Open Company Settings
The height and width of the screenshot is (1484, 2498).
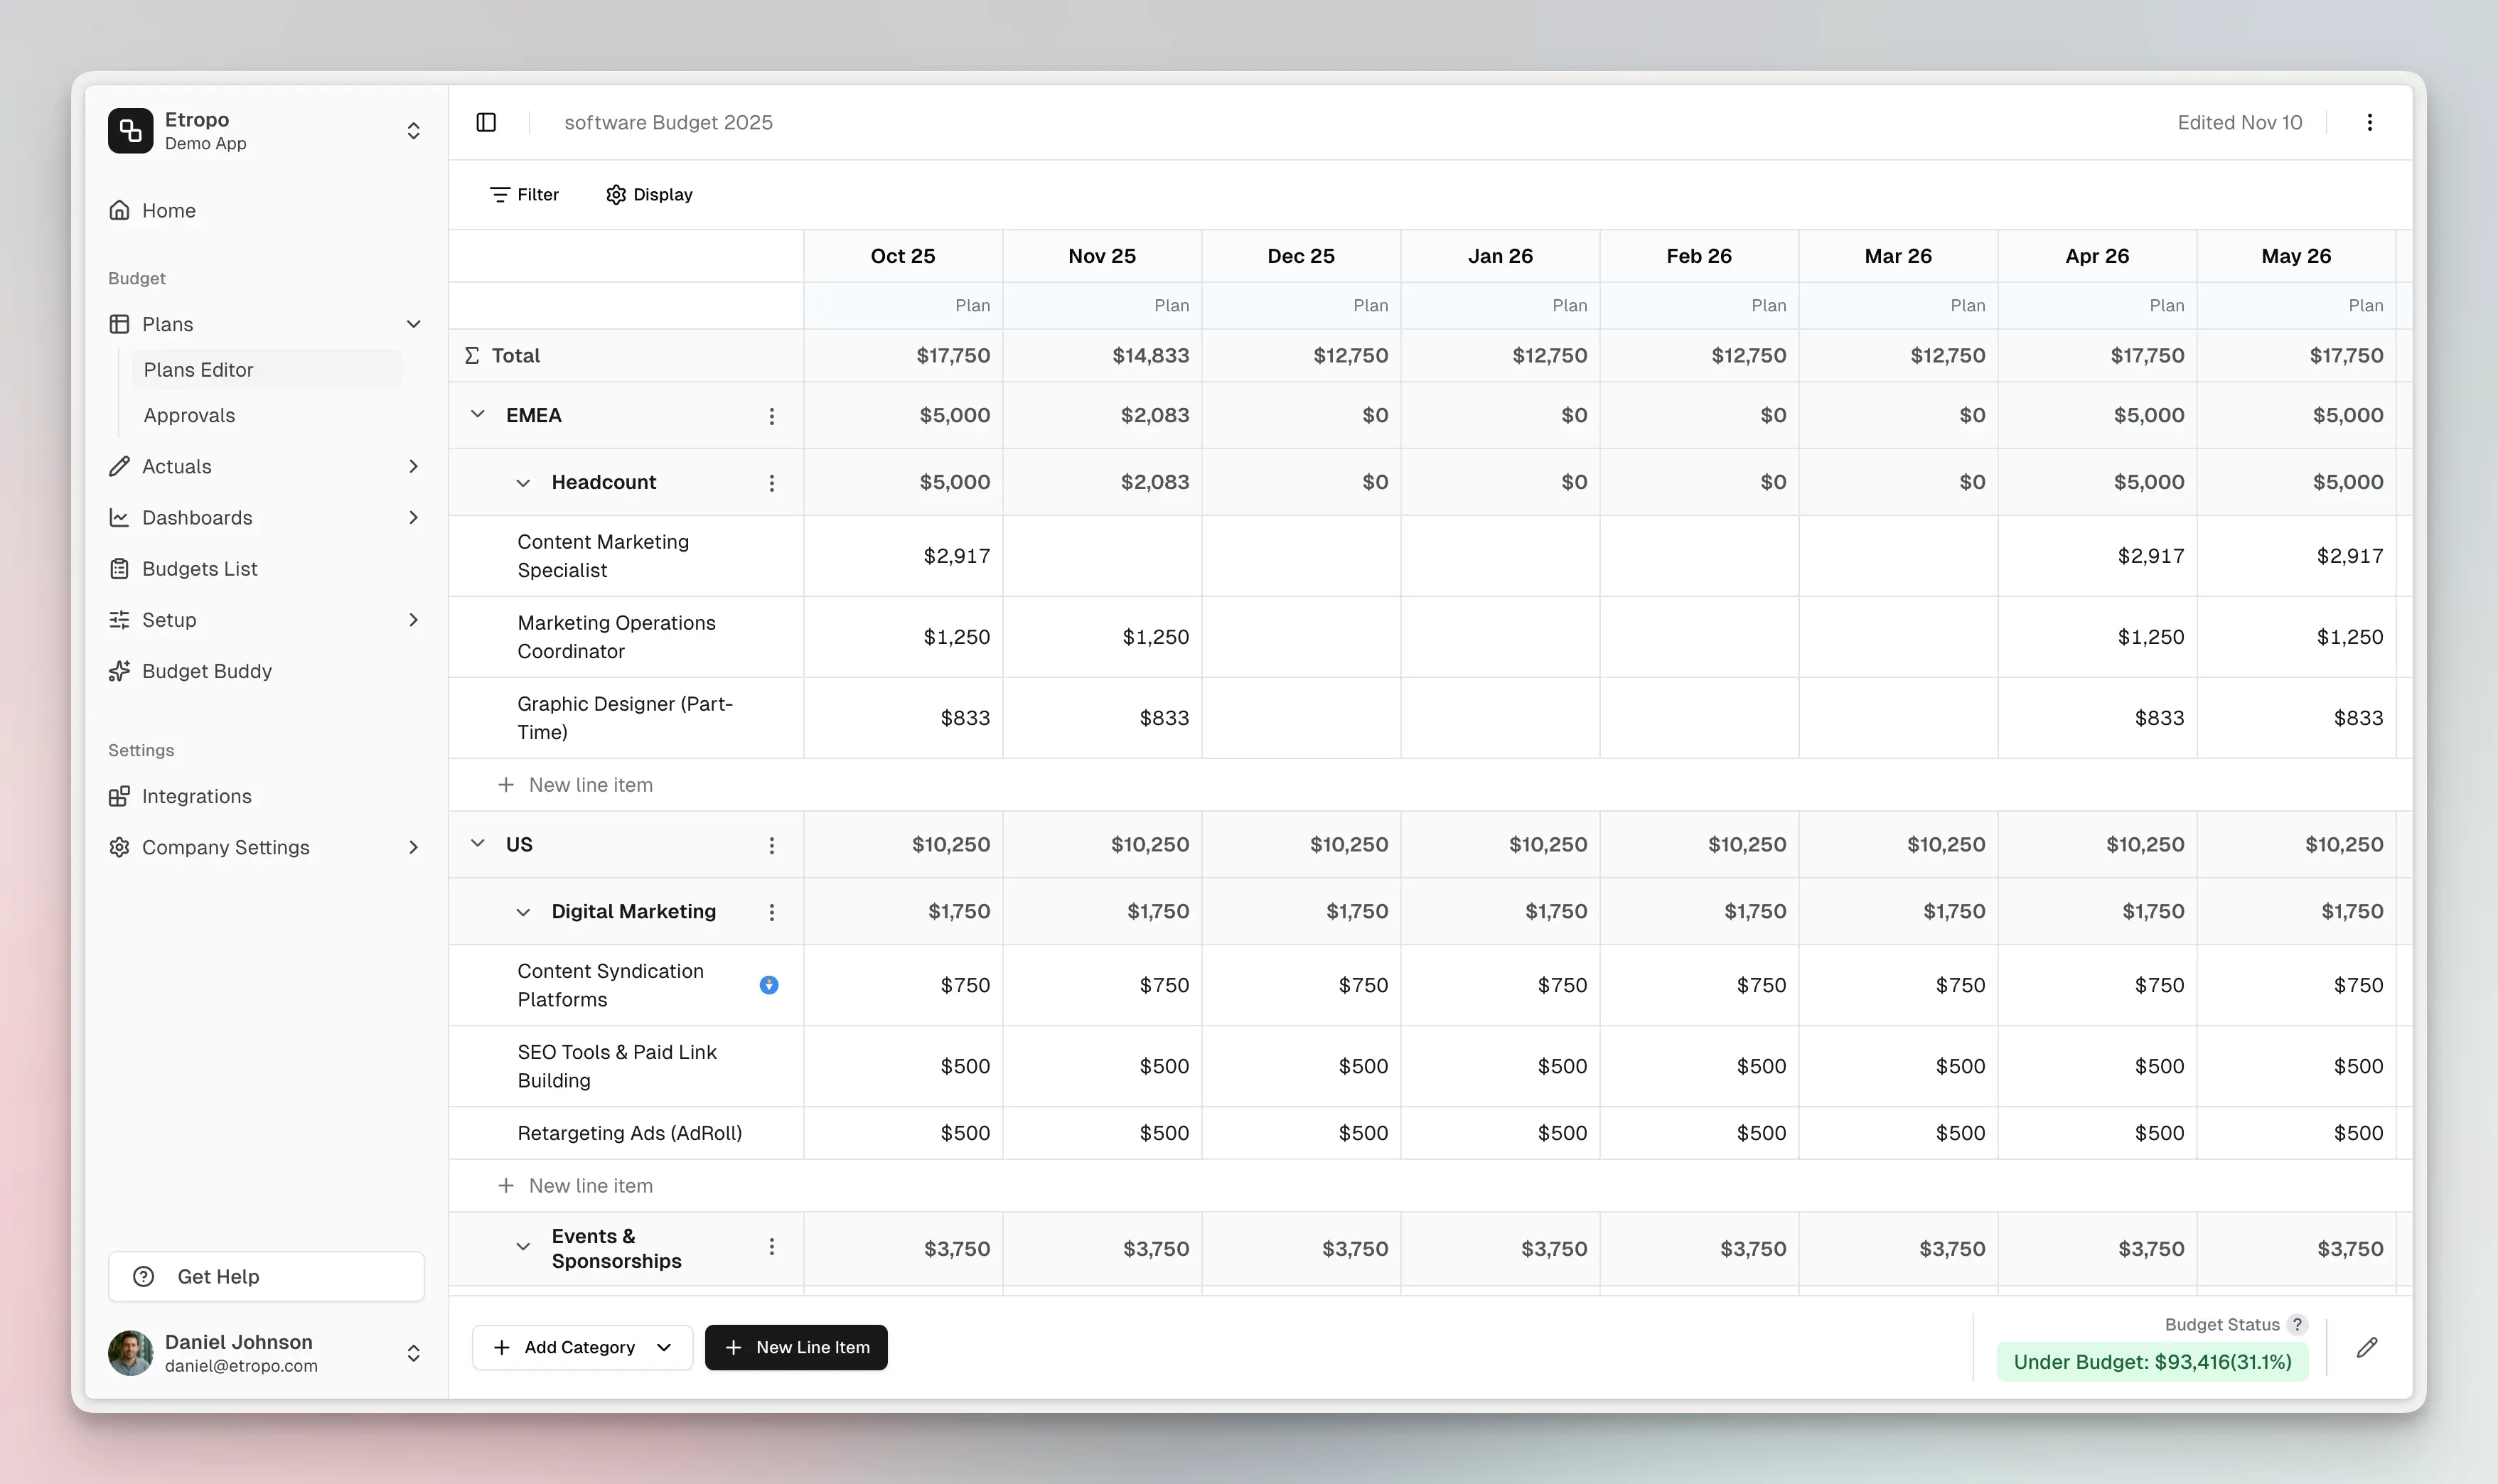click(x=226, y=847)
